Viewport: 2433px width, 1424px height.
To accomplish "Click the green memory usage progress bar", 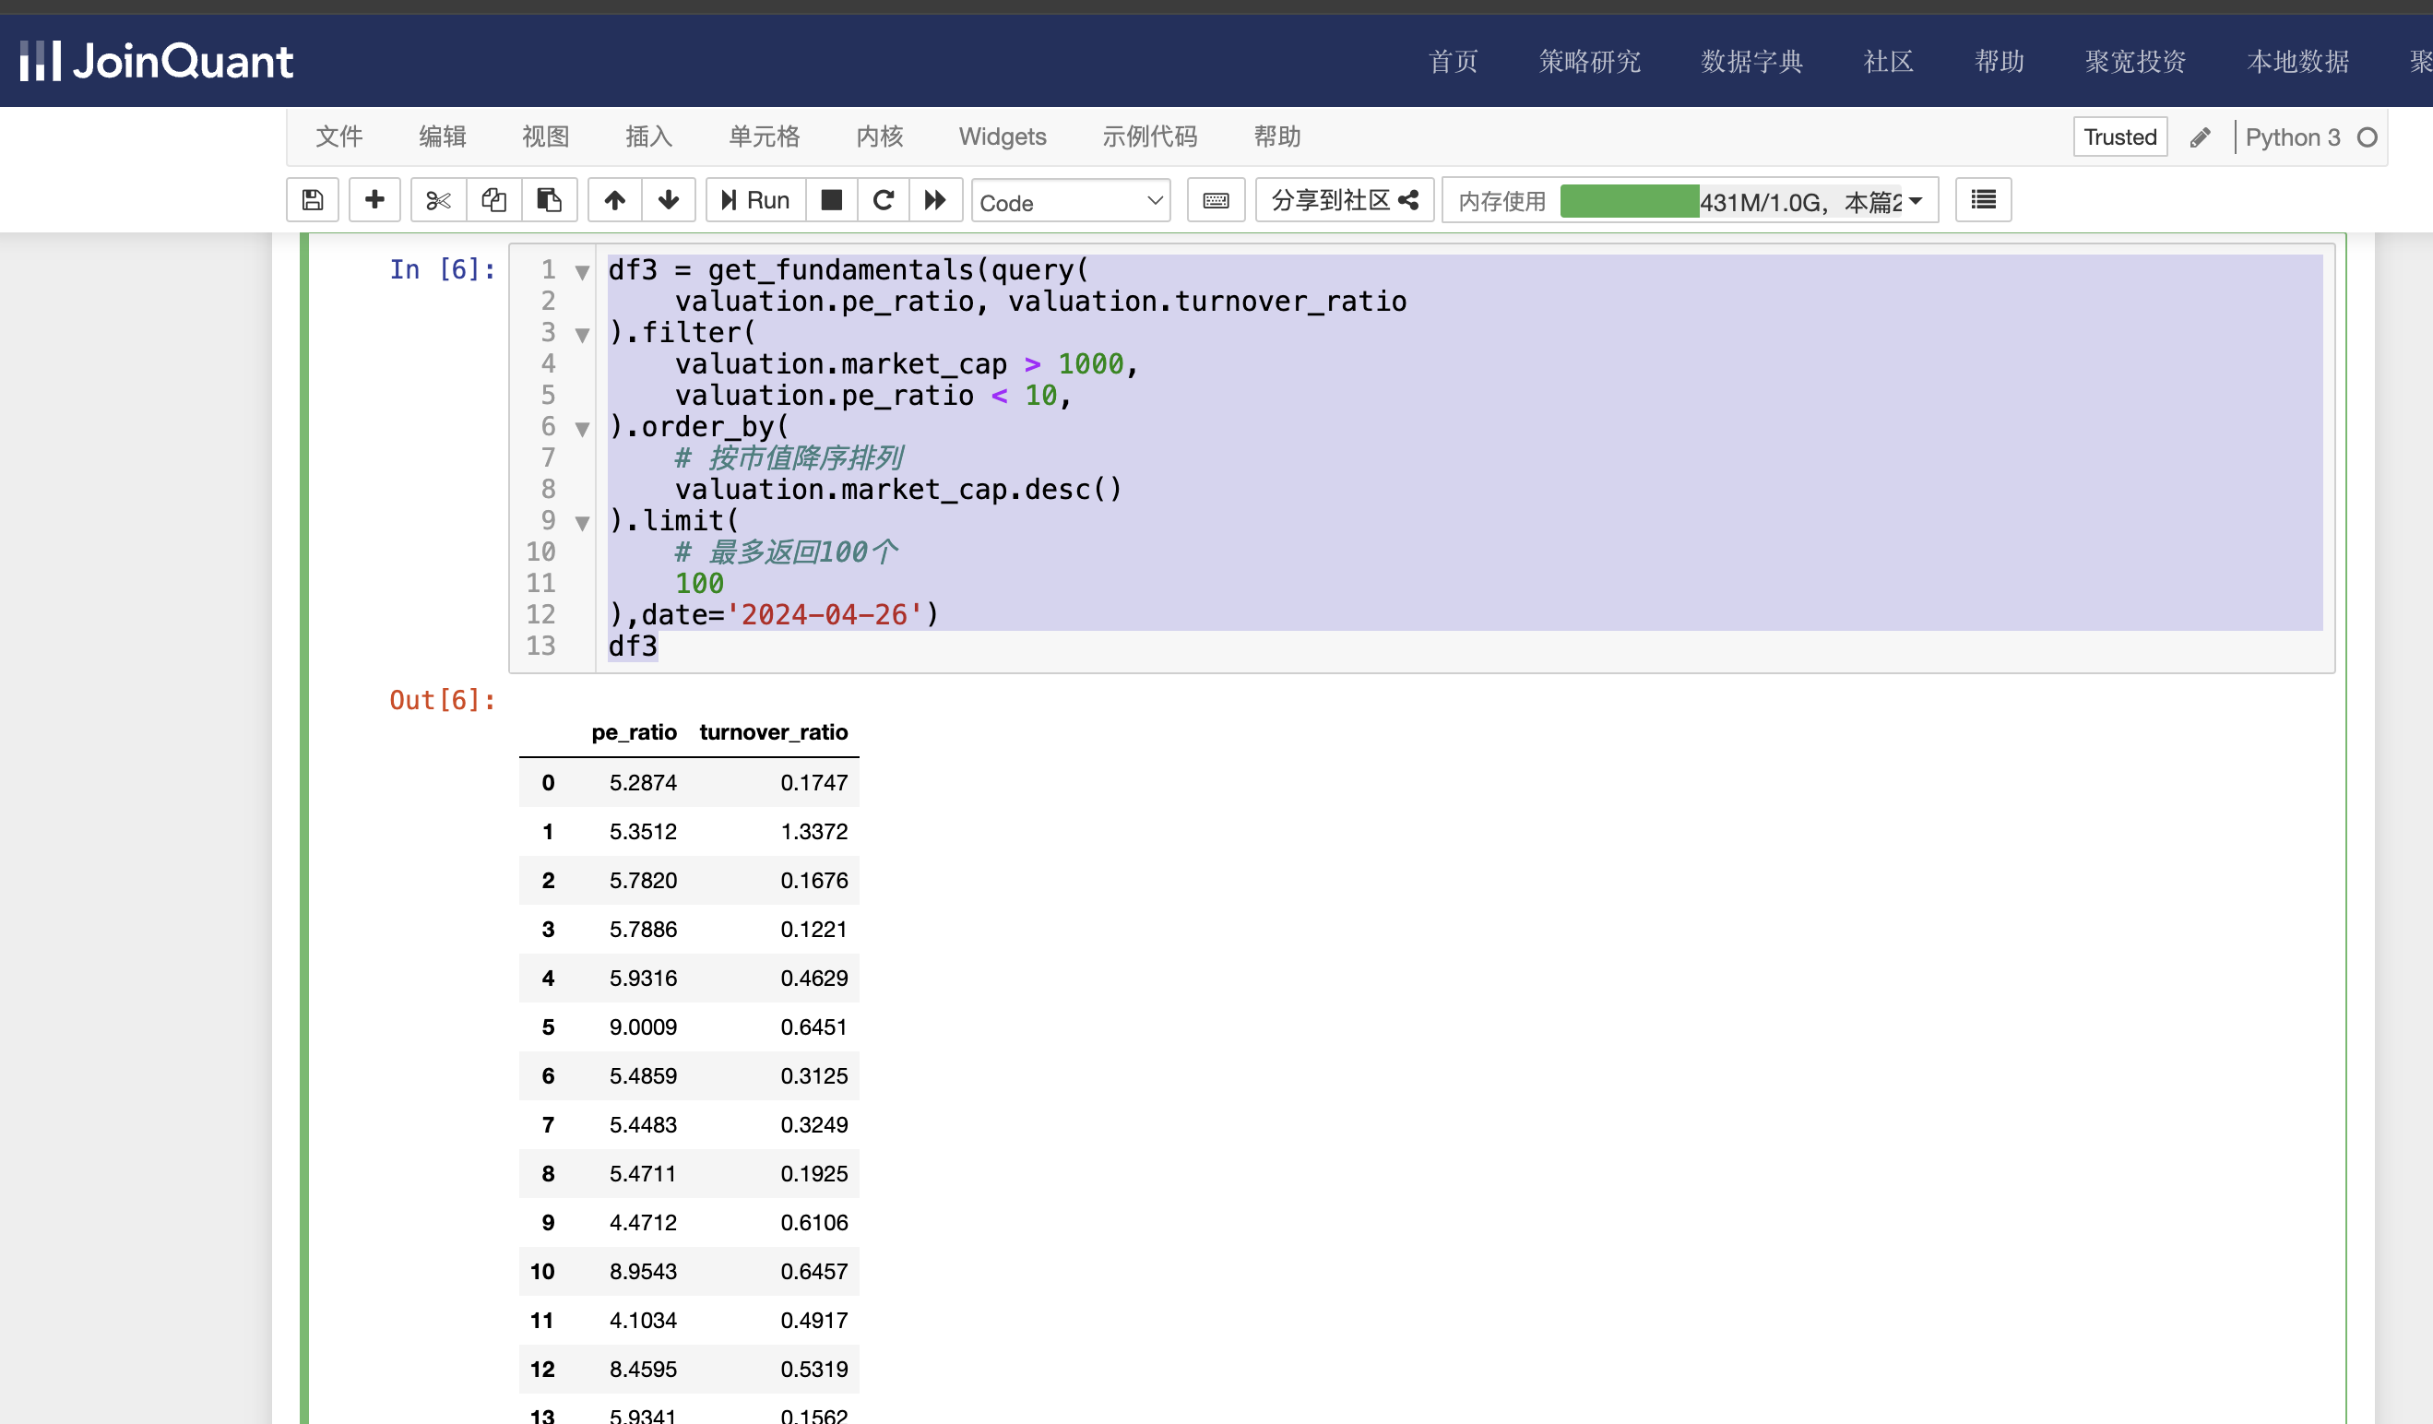I will point(1629,201).
